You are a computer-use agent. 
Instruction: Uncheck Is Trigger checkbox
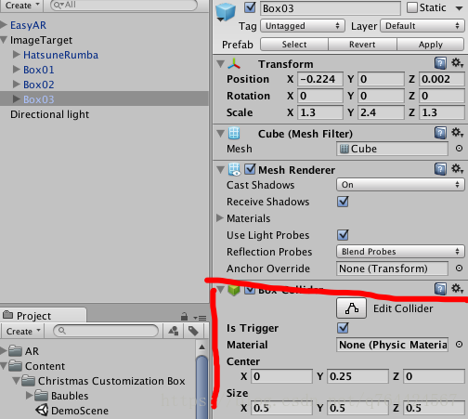click(343, 328)
